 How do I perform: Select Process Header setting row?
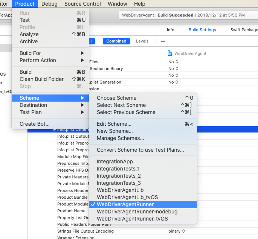(x=72, y=190)
